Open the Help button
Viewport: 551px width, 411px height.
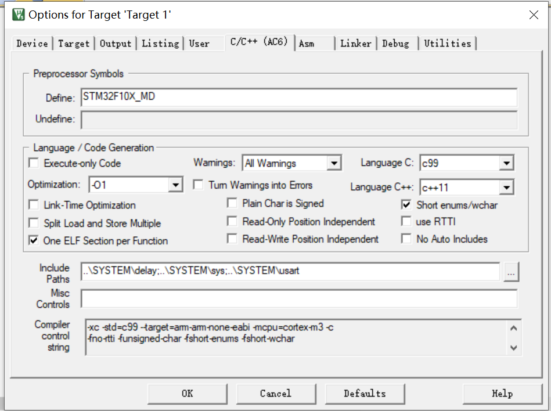coord(502,394)
